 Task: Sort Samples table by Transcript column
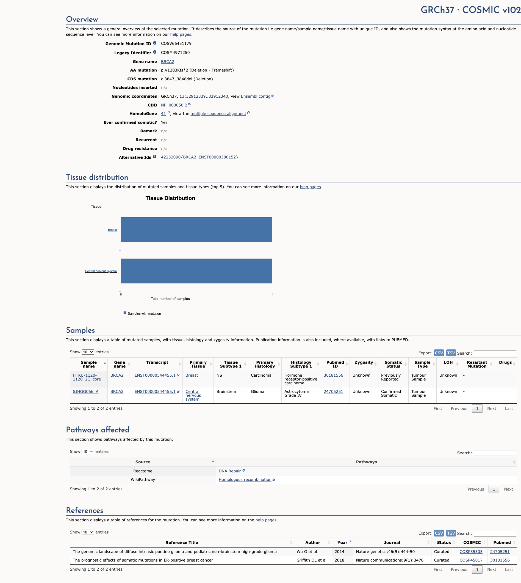pyautogui.click(x=157, y=364)
